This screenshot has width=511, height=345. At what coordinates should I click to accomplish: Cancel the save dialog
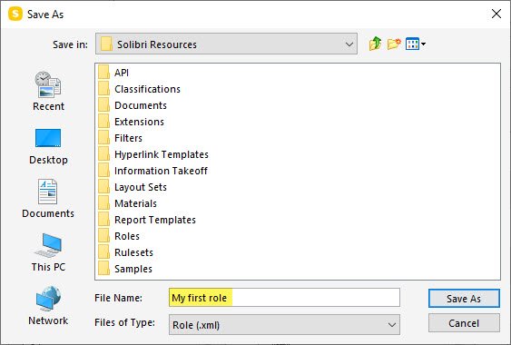pos(464,323)
